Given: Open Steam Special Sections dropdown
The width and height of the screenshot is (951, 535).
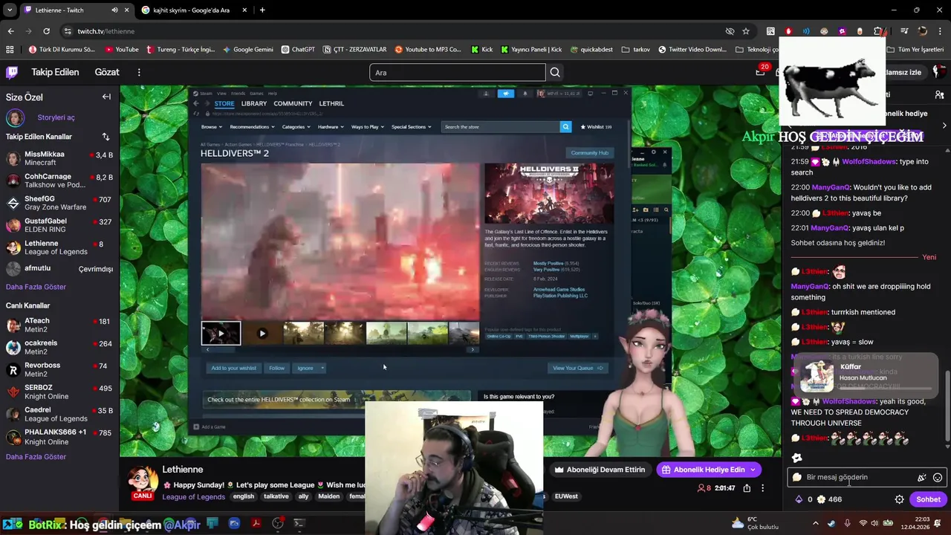Looking at the screenshot, I should (x=411, y=127).
